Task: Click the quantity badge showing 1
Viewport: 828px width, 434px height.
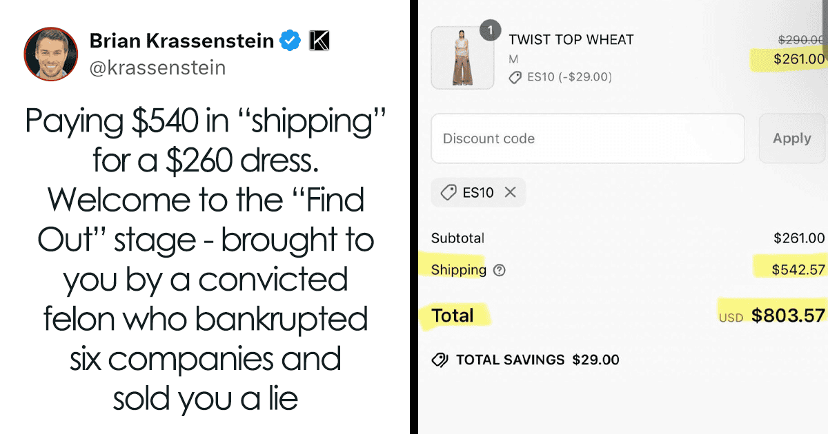Action: 490,31
